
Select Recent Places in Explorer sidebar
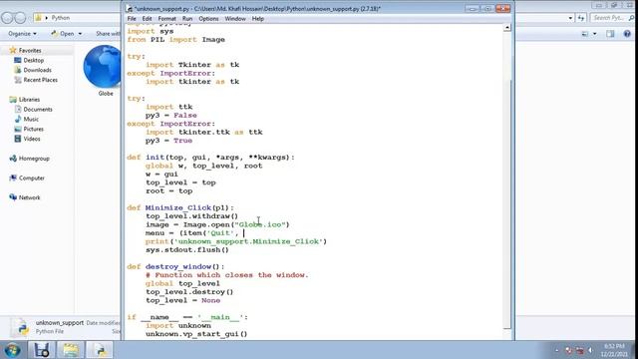[x=40, y=80]
